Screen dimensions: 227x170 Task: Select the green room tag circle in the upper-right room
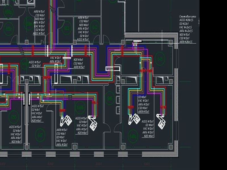[x=160, y=59]
